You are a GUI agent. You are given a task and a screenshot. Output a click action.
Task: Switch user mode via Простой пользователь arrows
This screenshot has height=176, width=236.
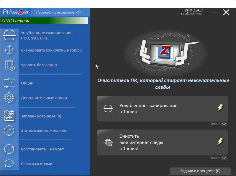(x=78, y=12)
